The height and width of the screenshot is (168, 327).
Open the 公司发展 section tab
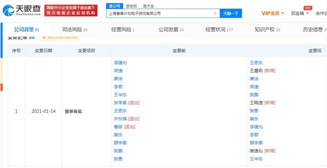171,29
